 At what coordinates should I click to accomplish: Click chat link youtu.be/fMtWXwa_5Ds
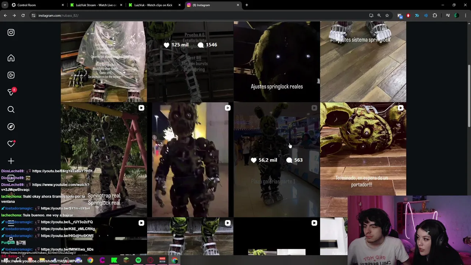pyautogui.click(x=67, y=250)
